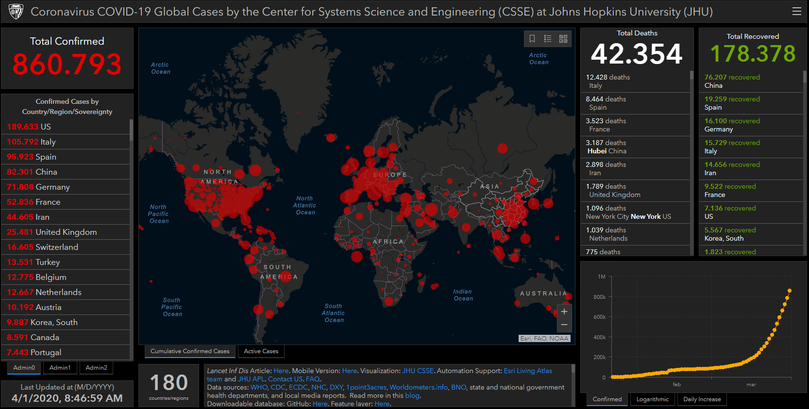The width and height of the screenshot is (809, 409).
Task: Open the JHU CSSE visualization link
Action: (x=418, y=371)
